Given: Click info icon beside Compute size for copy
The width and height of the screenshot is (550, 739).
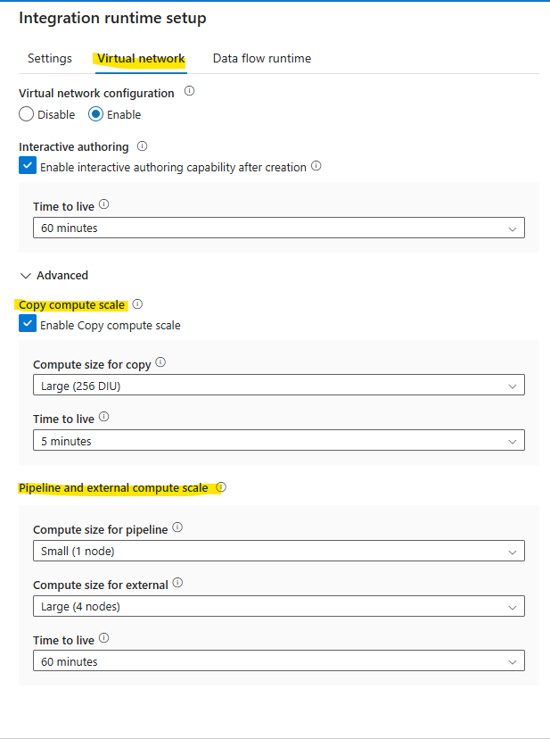Looking at the screenshot, I should 160,363.
